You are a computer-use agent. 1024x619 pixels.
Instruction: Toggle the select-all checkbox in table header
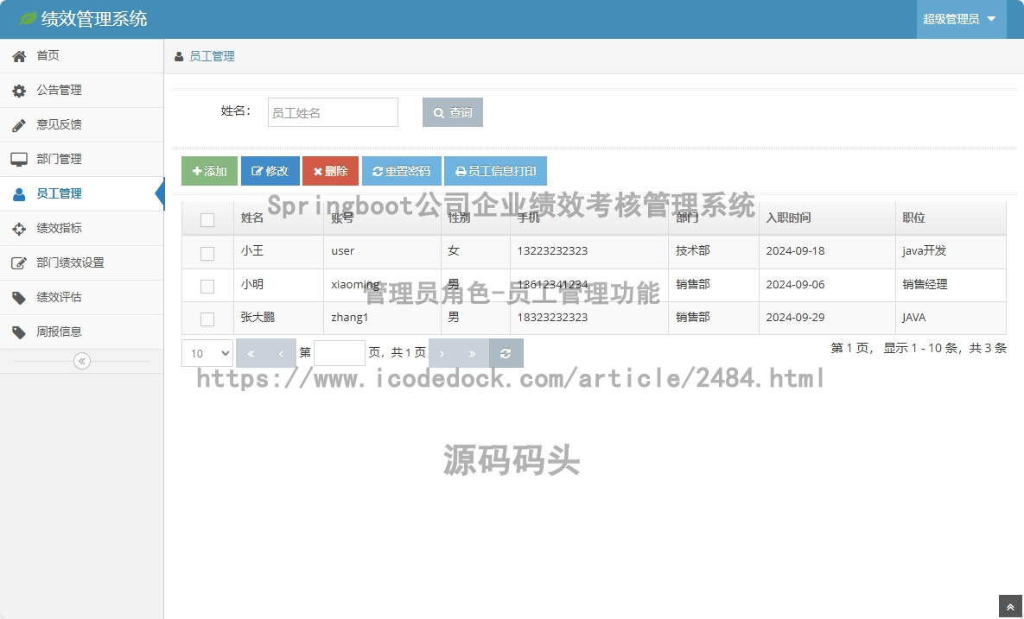(207, 220)
